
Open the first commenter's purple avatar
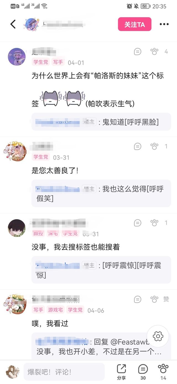point(17,56)
